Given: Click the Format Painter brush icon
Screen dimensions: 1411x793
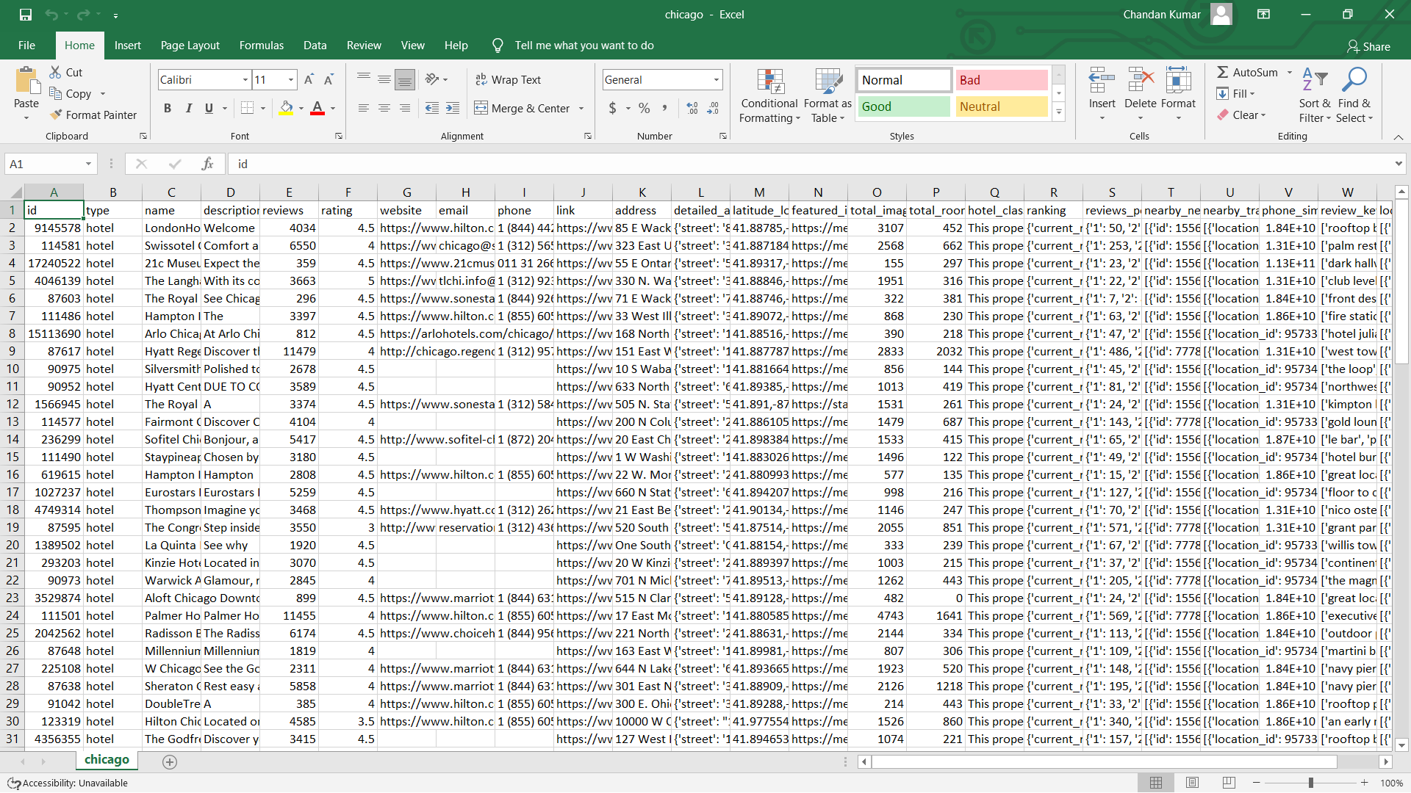Looking at the screenshot, I should [56, 115].
